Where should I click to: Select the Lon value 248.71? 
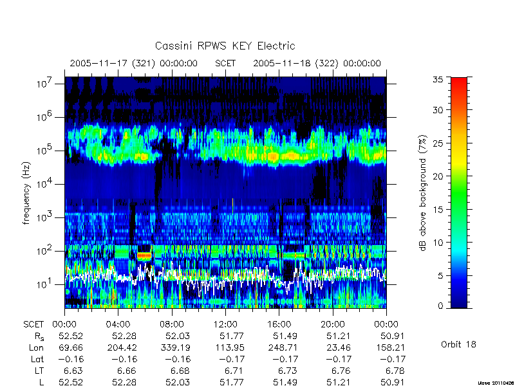tap(283, 347)
